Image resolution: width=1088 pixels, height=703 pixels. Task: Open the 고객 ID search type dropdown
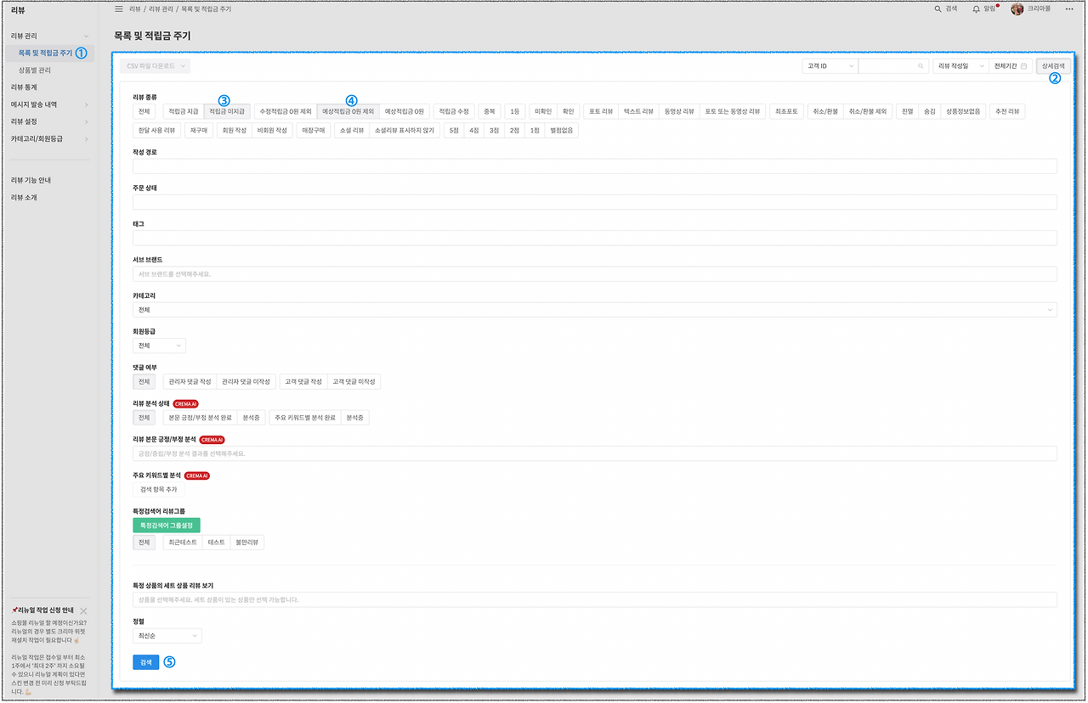coord(830,65)
